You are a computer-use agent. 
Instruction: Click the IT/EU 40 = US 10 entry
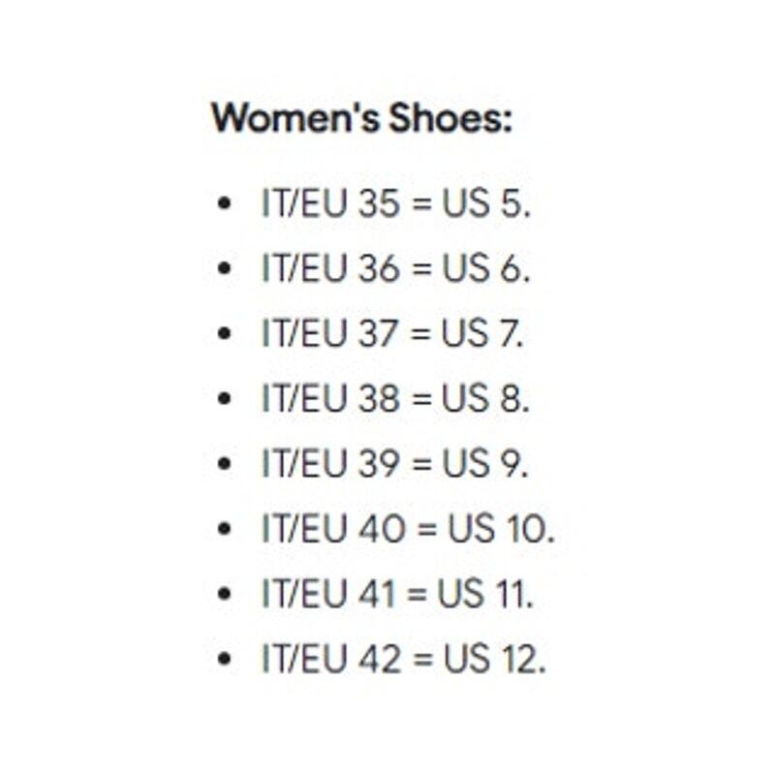(x=408, y=528)
